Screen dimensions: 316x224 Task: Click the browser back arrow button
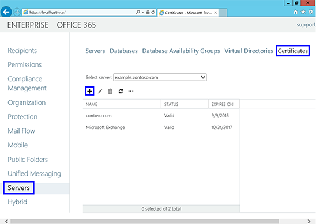pos(6,12)
